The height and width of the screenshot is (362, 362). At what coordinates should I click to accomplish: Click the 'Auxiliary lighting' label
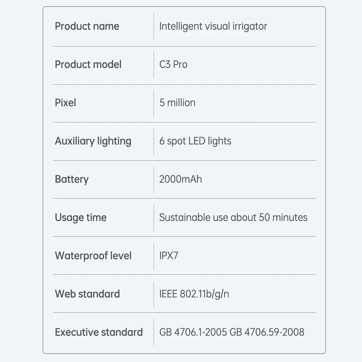93,141
